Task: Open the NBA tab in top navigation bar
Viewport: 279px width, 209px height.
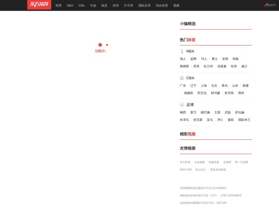Action: click(70, 6)
